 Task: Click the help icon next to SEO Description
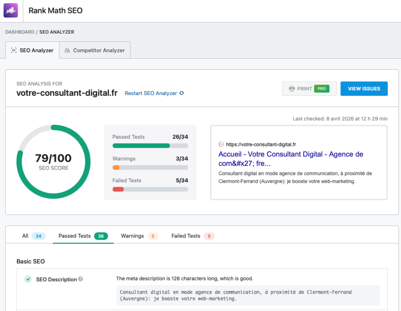(x=81, y=279)
